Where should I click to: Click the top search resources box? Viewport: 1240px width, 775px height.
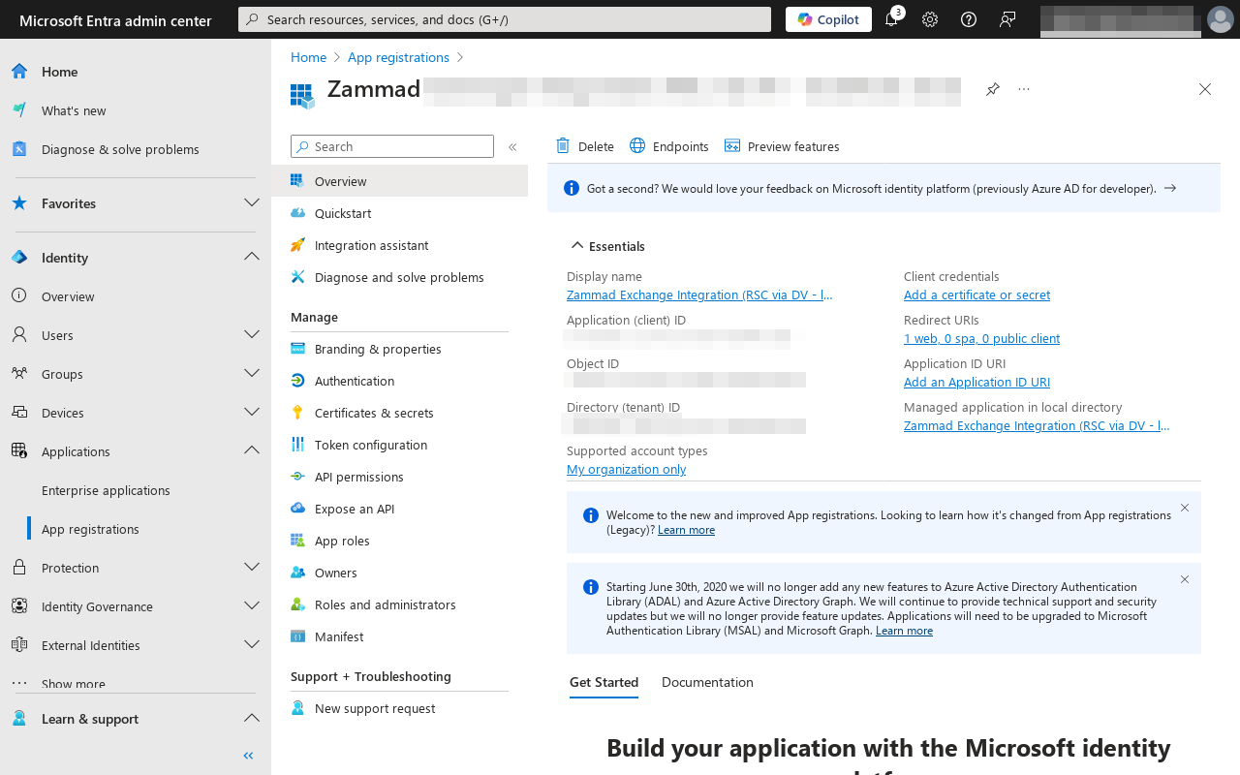pyautogui.click(x=505, y=19)
